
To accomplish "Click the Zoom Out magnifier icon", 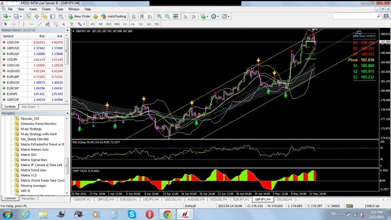I will coord(167,16).
